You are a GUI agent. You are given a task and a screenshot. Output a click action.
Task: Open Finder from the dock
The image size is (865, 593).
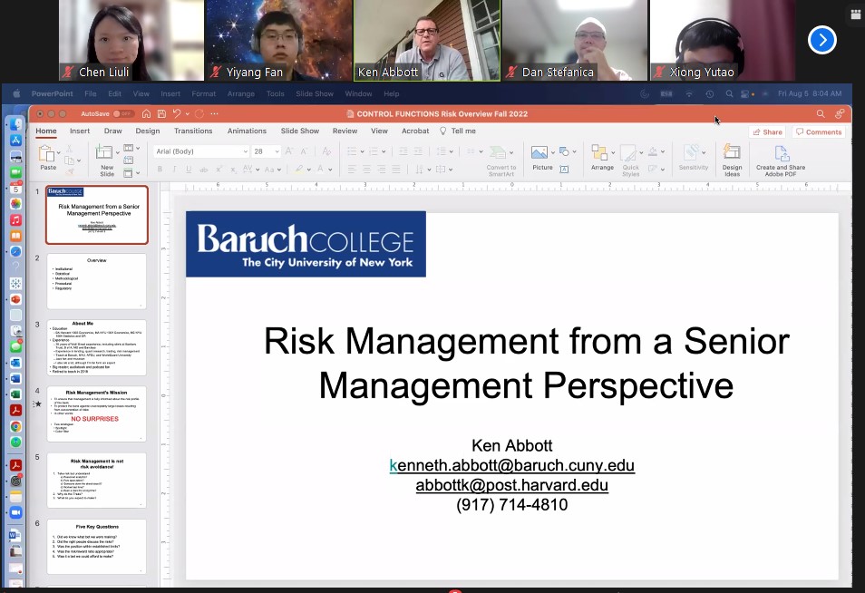point(15,124)
